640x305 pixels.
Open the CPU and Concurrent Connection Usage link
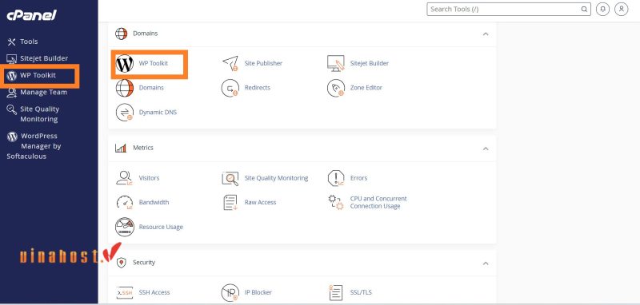coord(378,202)
